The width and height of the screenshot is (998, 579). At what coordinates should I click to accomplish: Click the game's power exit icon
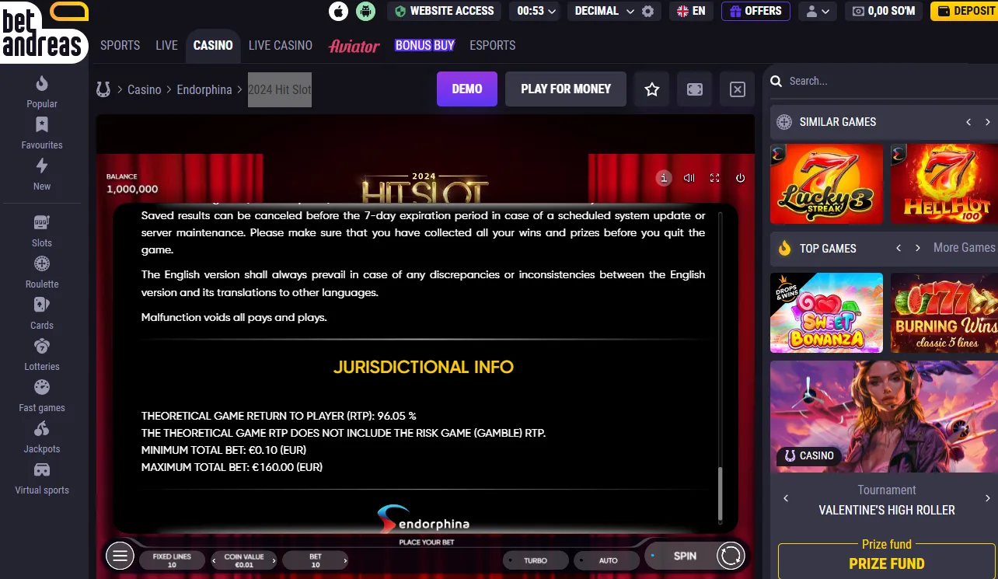(x=740, y=178)
